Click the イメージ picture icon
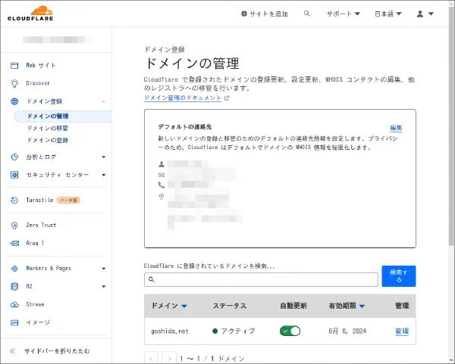This screenshot has width=455, height=364. click(14, 322)
